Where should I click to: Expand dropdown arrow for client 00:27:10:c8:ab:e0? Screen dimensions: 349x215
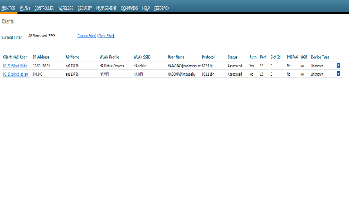338,74
